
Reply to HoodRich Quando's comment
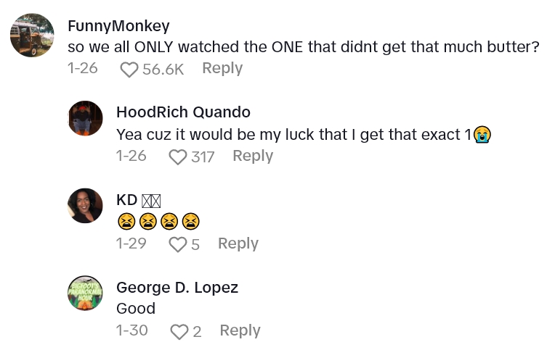[252, 156]
